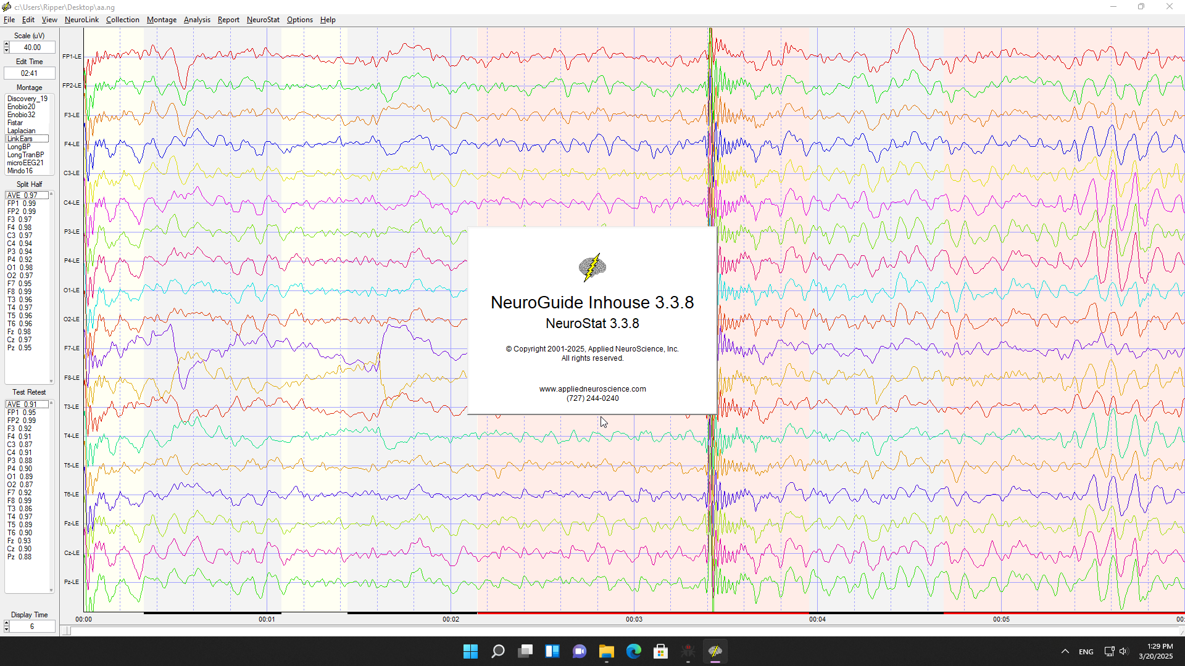
Task: Click the Display Time field showing 6
Action: (32, 627)
